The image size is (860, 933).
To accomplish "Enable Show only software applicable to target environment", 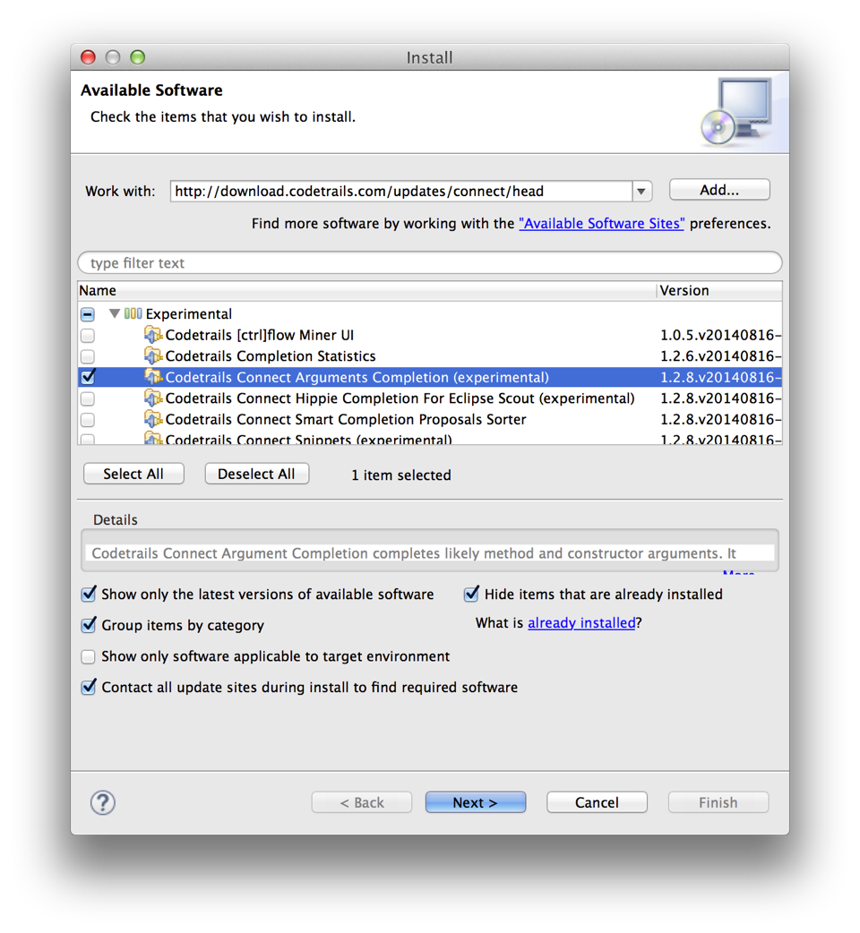I will 88,656.
